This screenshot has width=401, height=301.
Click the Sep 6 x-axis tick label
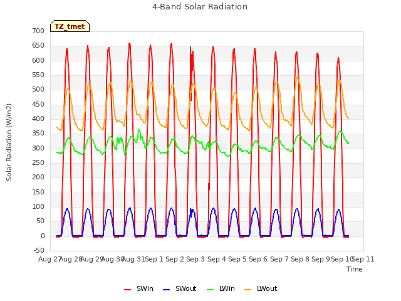click(258, 259)
